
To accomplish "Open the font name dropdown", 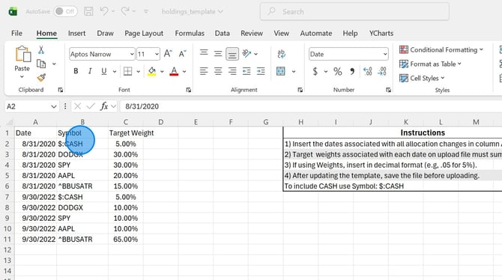I will pos(132,54).
